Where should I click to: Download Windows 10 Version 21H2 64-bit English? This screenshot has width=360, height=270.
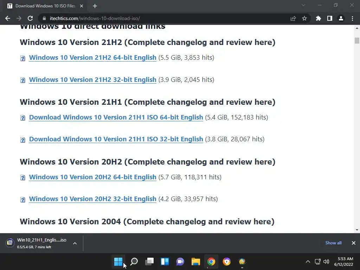(92, 57)
